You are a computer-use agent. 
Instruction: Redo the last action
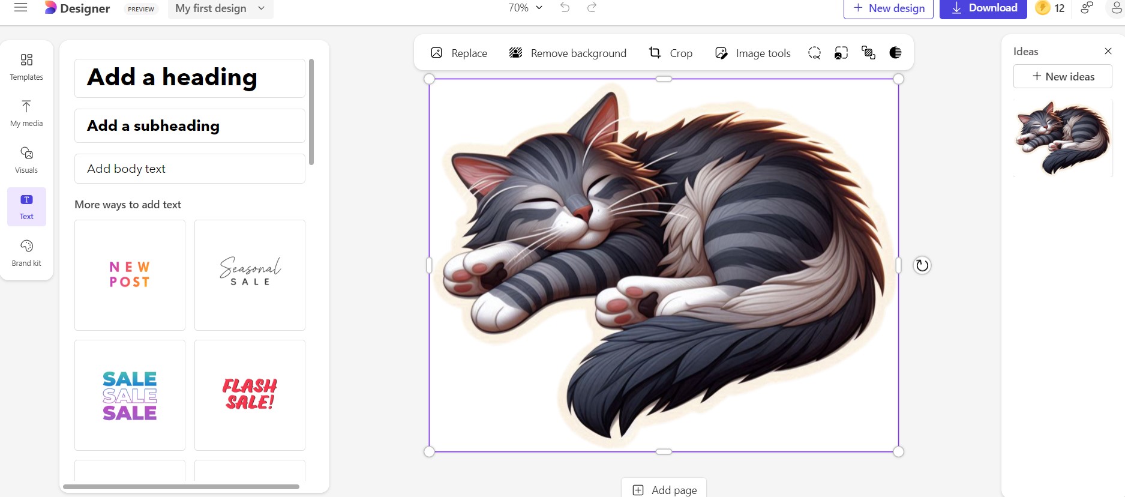pyautogui.click(x=592, y=7)
